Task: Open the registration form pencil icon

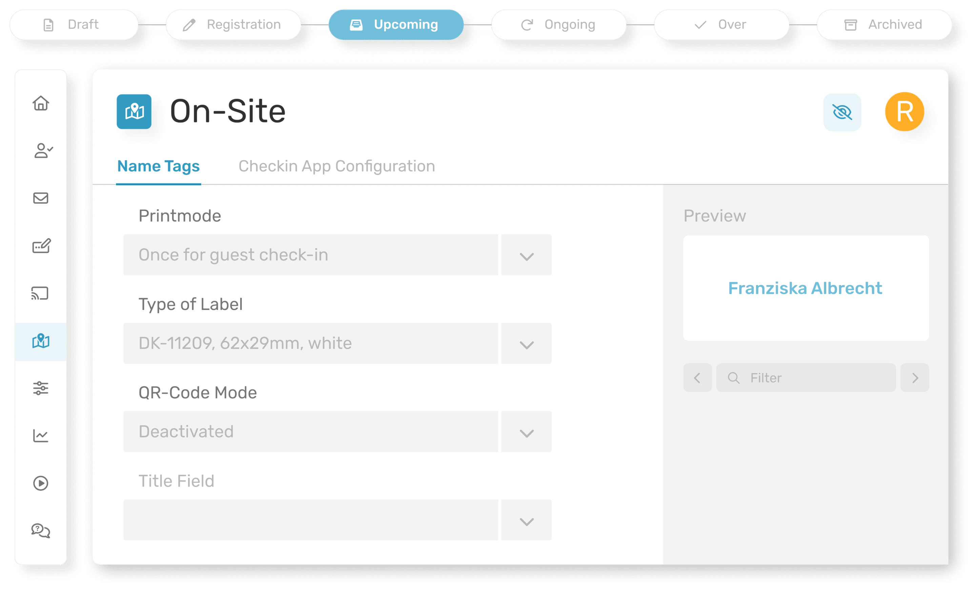Action: pyautogui.click(x=41, y=246)
